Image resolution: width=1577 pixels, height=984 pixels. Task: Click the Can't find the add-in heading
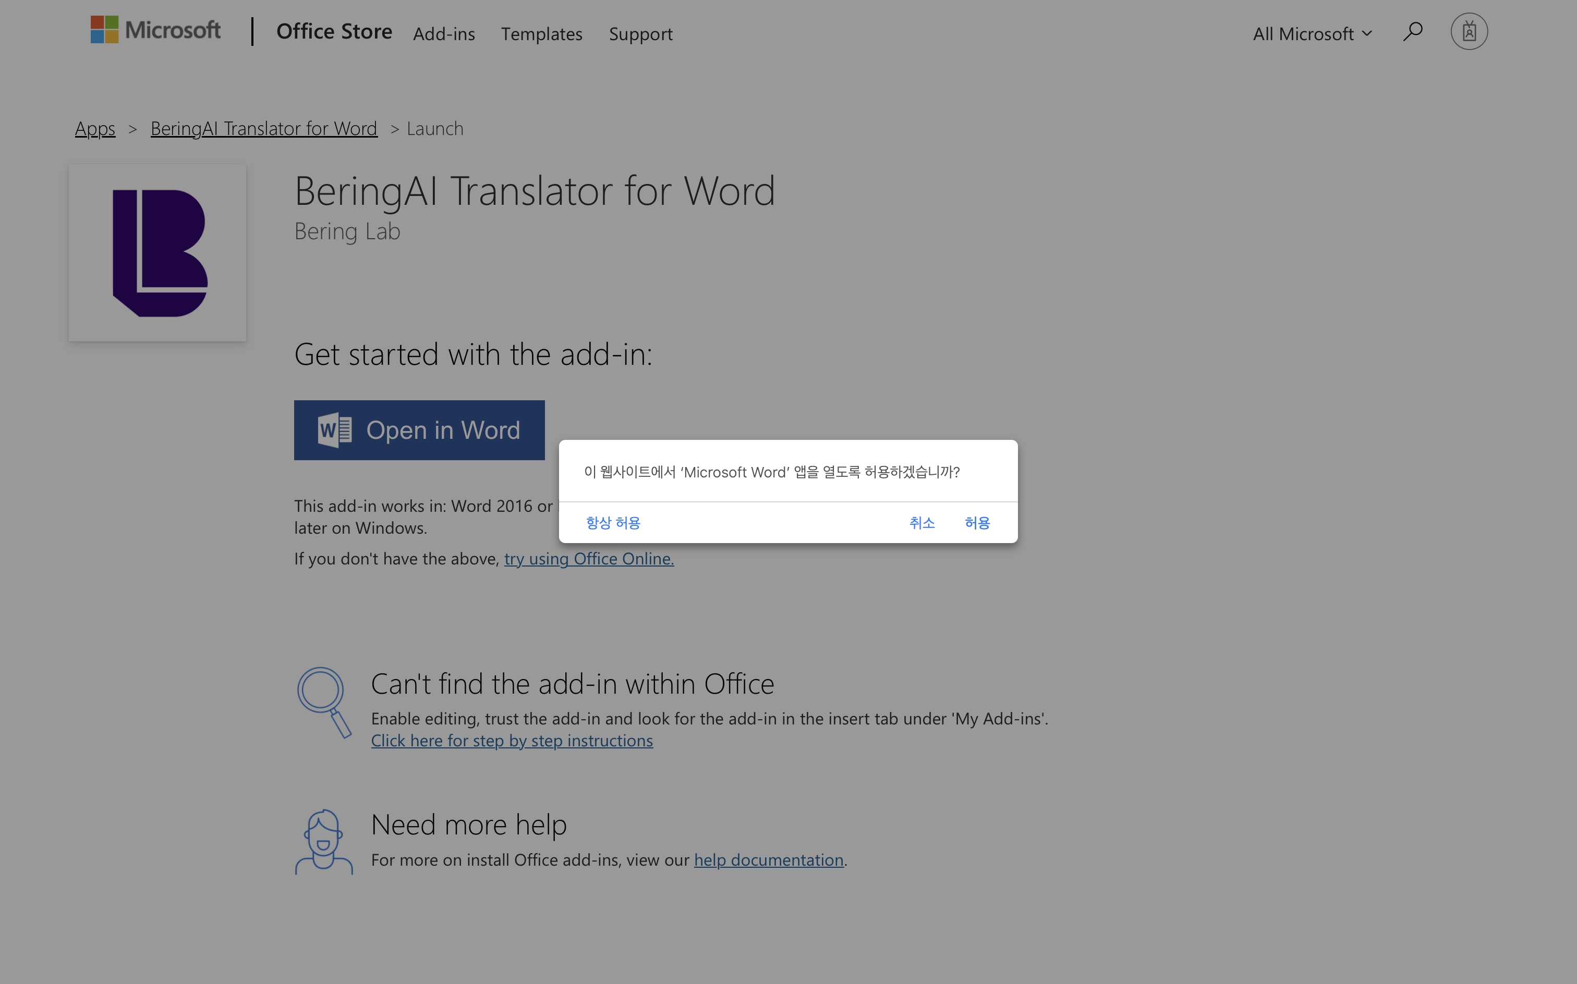click(572, 684)
